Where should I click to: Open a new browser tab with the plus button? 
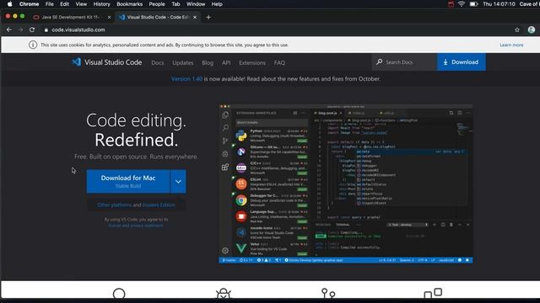(208, 17)
